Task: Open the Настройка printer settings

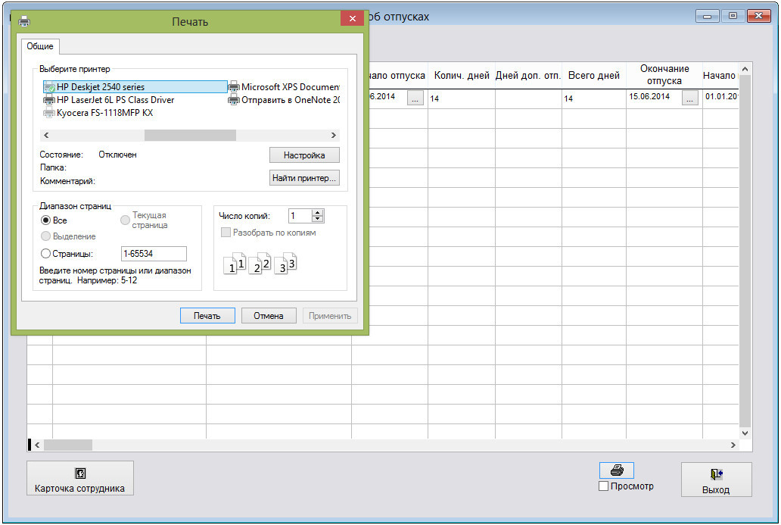Action: point(304,155)
